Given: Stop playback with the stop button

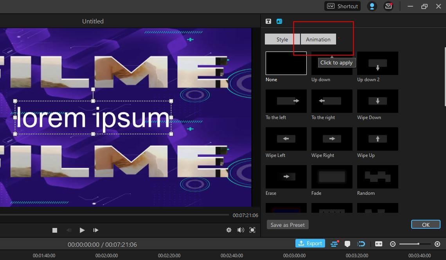Looking at the screenshot, I should pos(55,230).
